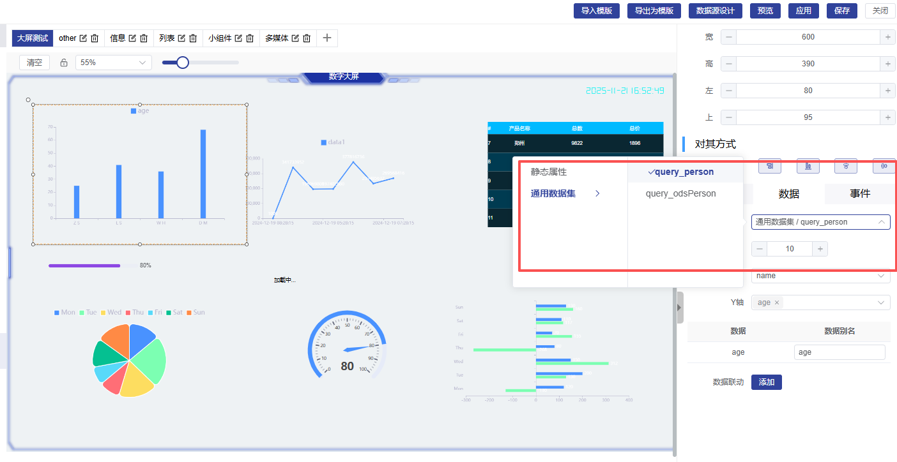This screenshot has height=462, width=897.
Task: Add a new screen tab with plus icon
Action: [x=326, y=38]
